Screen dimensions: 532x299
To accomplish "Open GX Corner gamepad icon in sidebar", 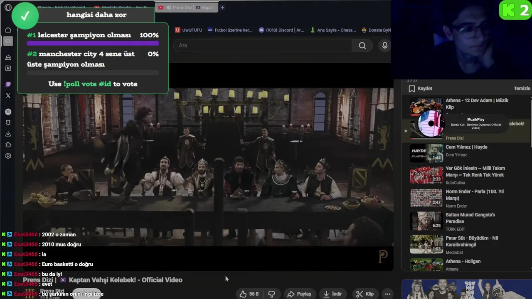I will click(x=8, y=41).
